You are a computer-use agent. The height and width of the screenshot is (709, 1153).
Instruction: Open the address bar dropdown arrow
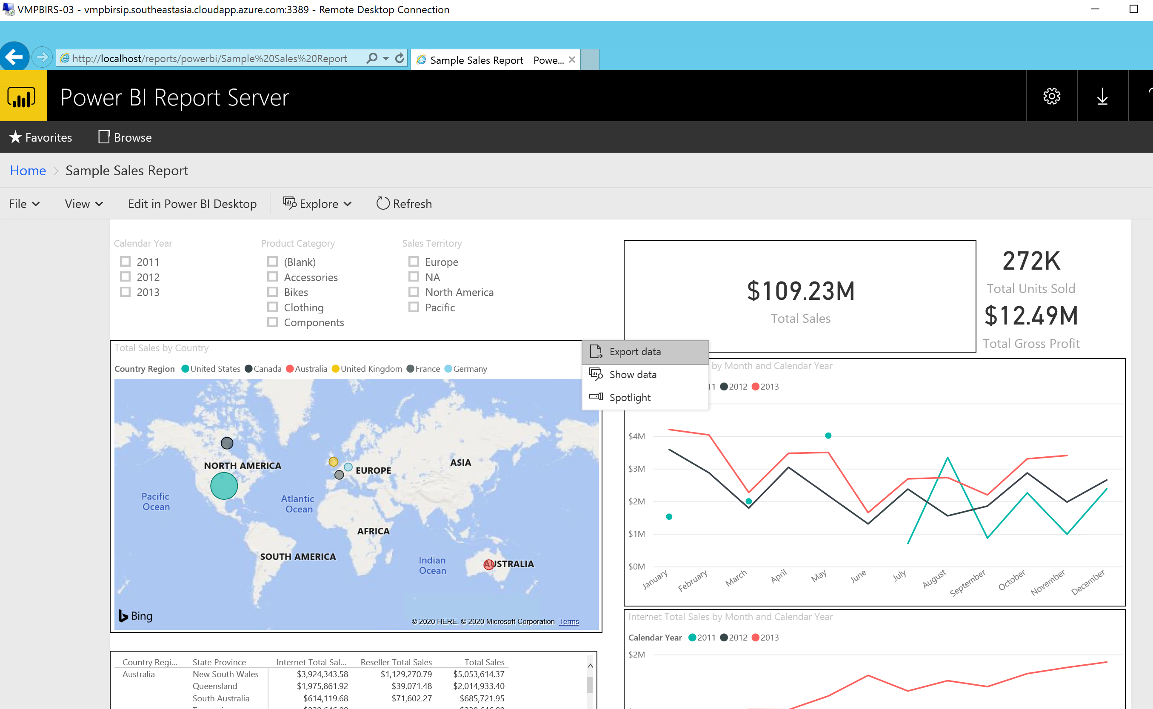386,59
